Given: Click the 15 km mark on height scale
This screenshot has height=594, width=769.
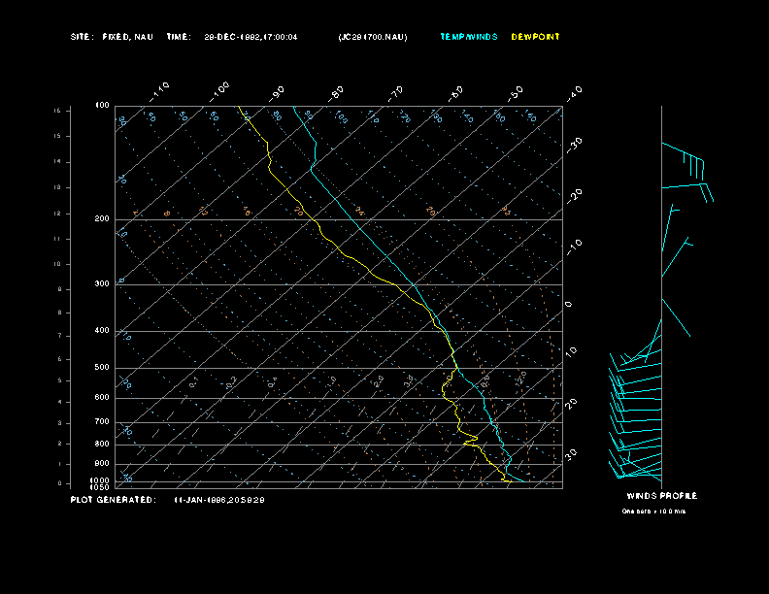Looking at the screenshot, I should tap(57, 112).
